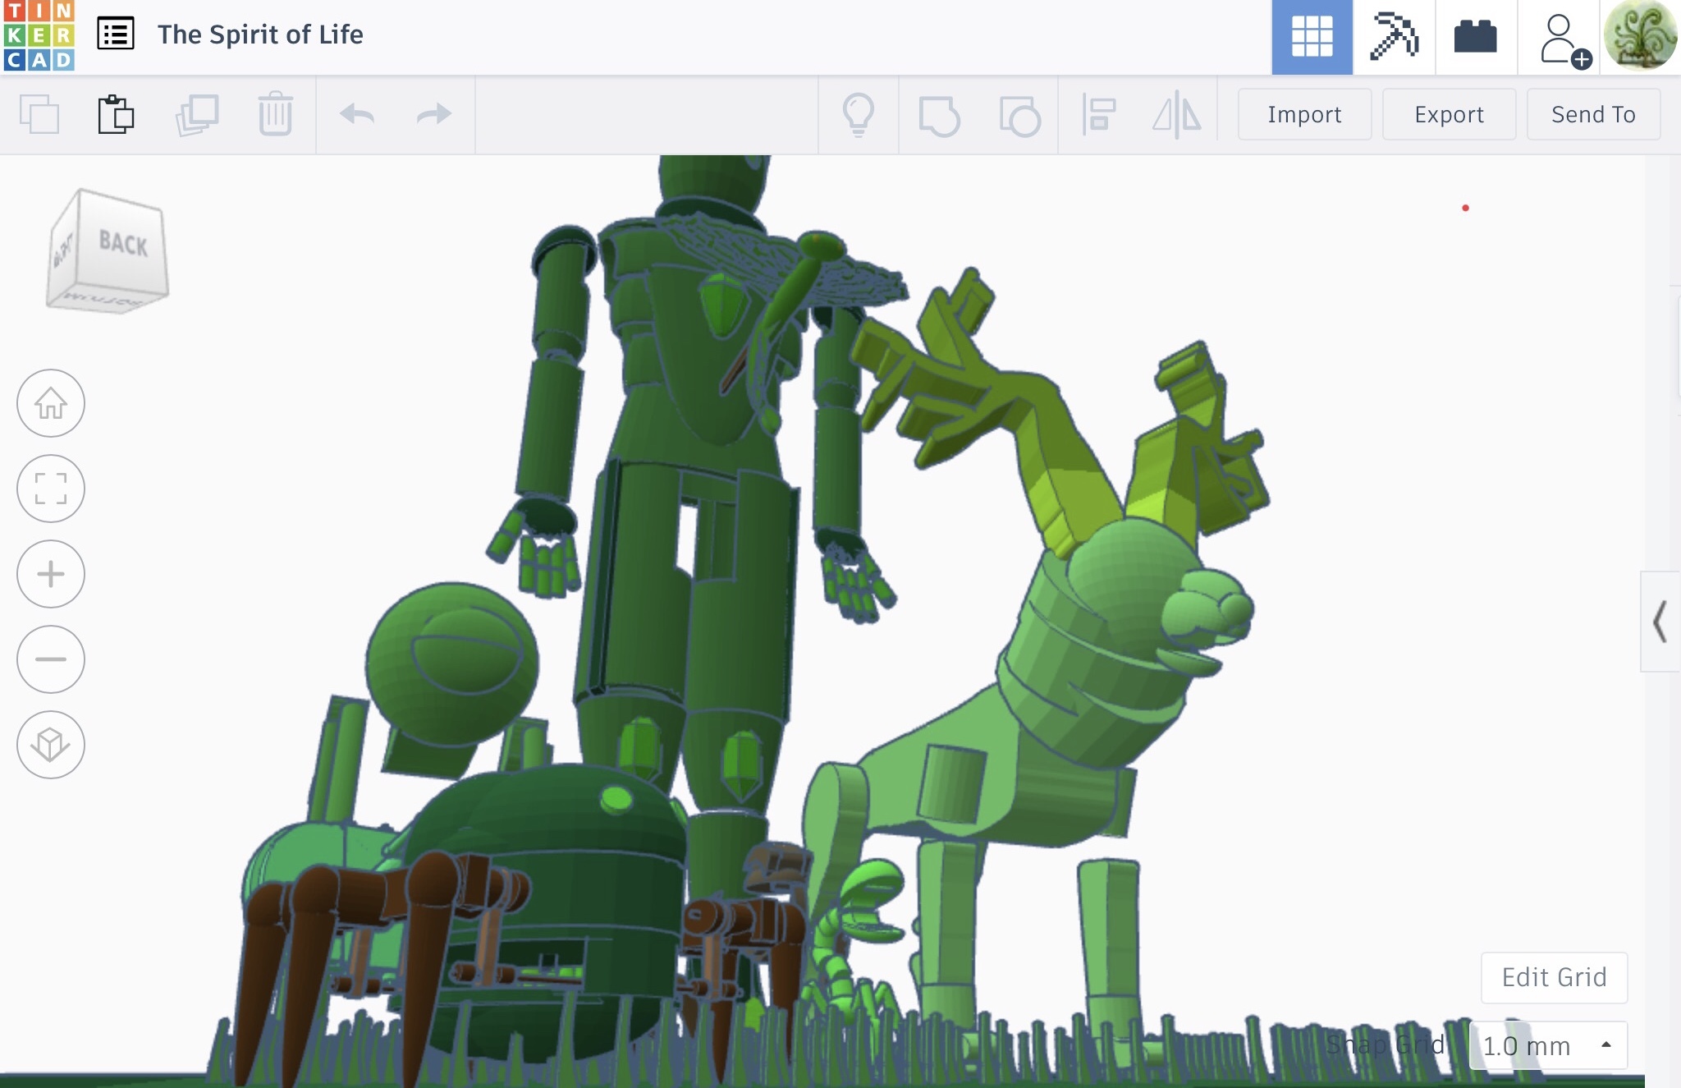Screen dimensions: 1681x1088
Task: Click the Duplicate and repeat icon
Action: tap(197, 114)
